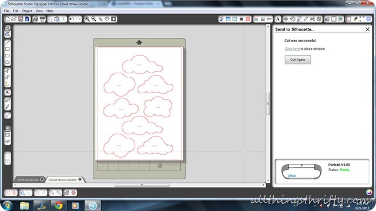
Task: Close the cloud straws.studio tab
Action: 80,179
